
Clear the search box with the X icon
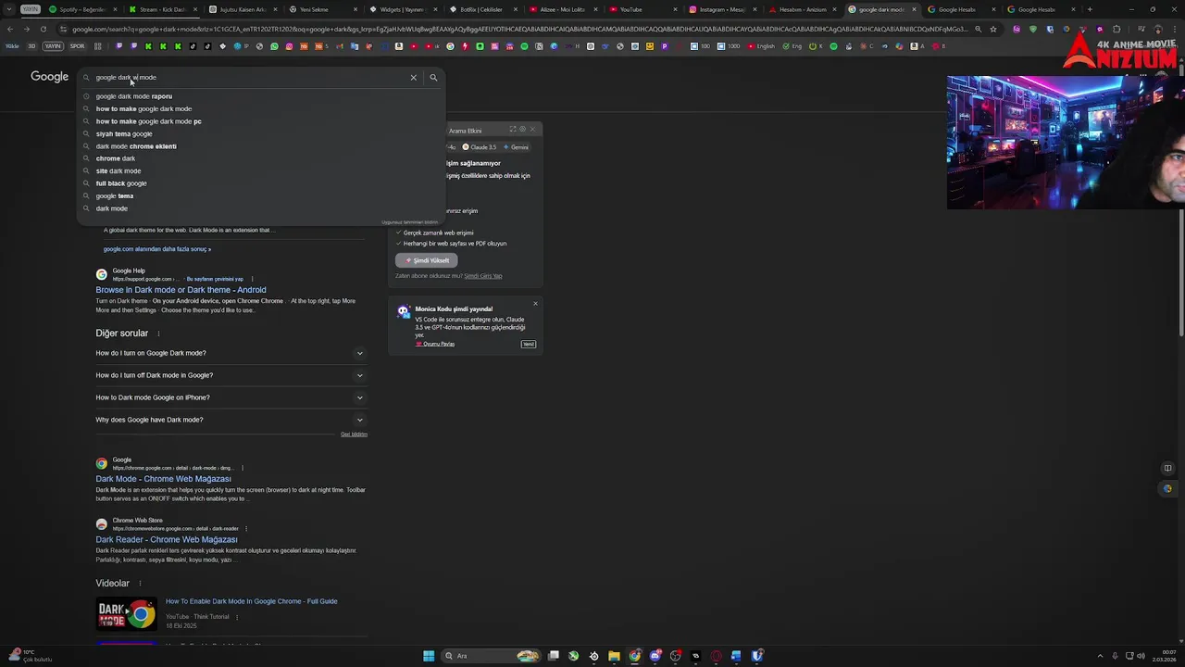pos(414,78)
